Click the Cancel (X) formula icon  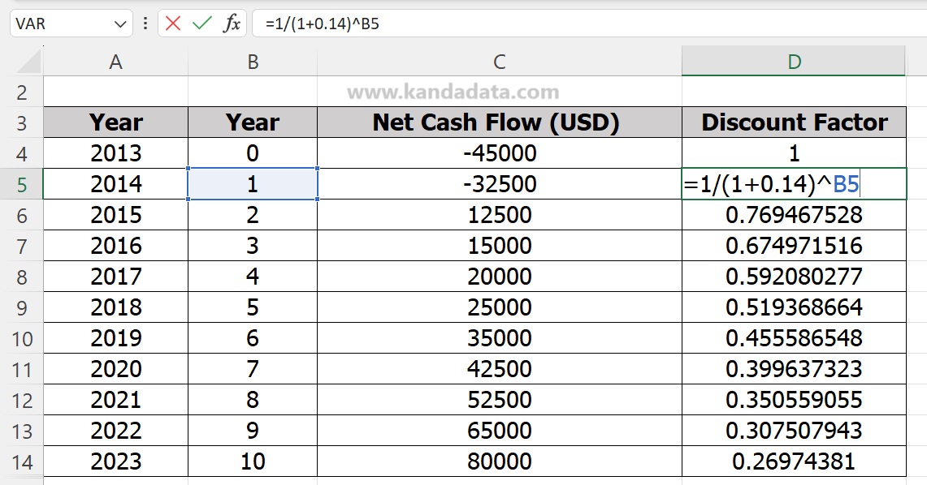pos(172,24)
